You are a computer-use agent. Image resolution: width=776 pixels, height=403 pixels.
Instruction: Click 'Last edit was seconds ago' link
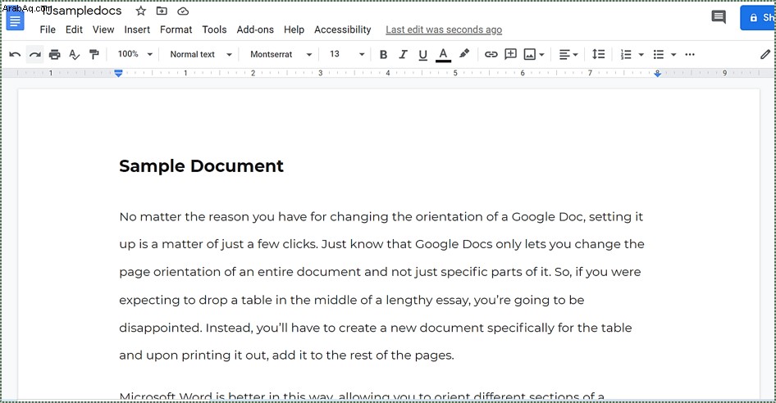444,29
